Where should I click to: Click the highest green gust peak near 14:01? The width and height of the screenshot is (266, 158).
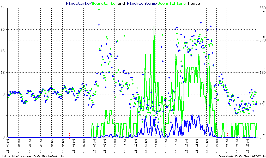click(154, 27)
